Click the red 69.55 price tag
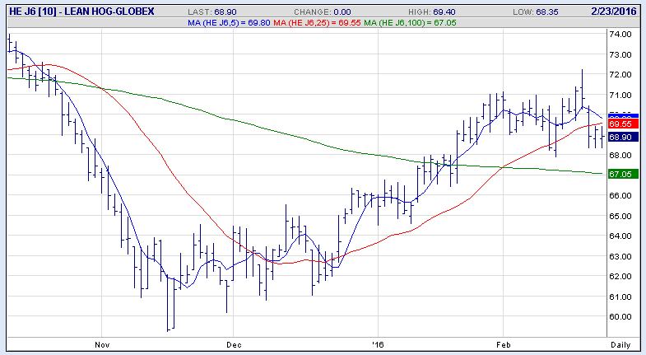The height and width of the screenshot is (355, 646). point(619,124)
